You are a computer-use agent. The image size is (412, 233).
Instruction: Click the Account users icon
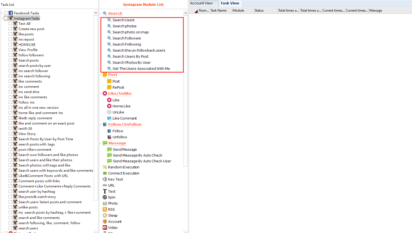coord(105,221)
